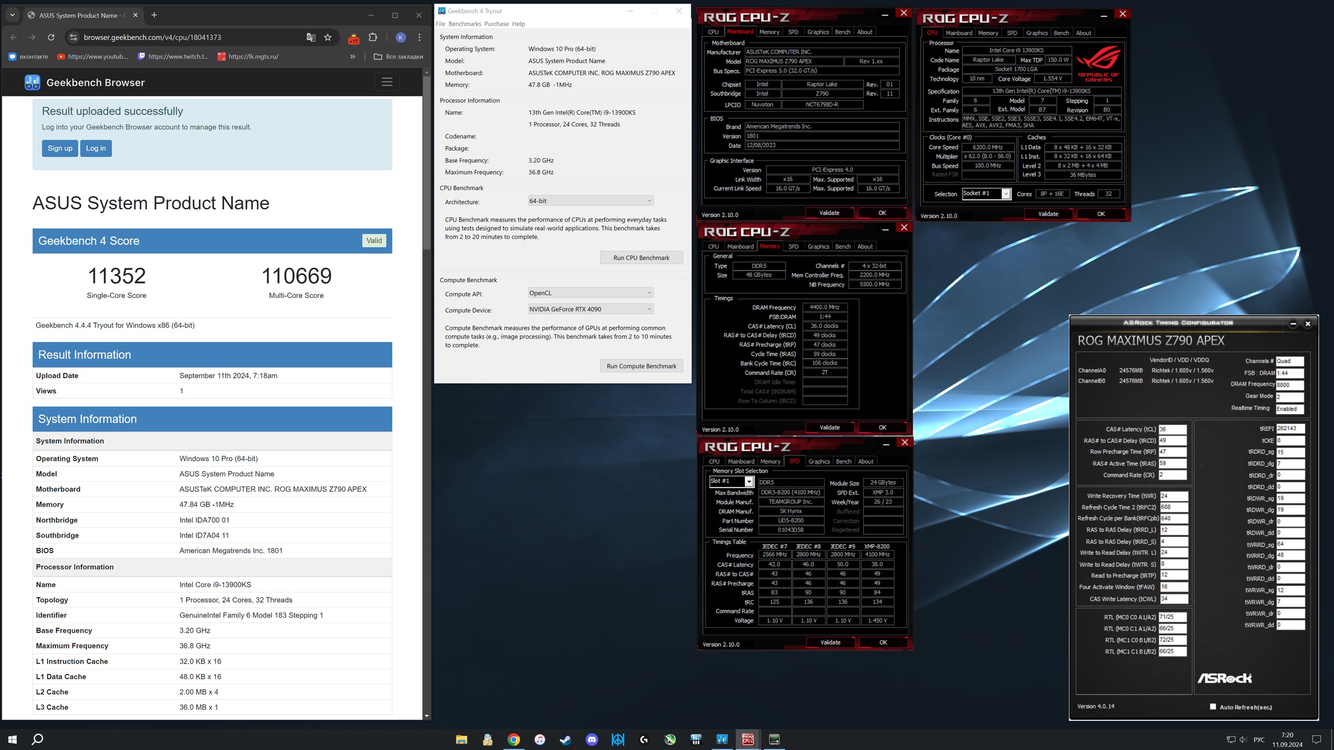This screenshot has width=1334, height=750.
Task: Open Steam from the taskbar
Action: (x=565, y=740)
